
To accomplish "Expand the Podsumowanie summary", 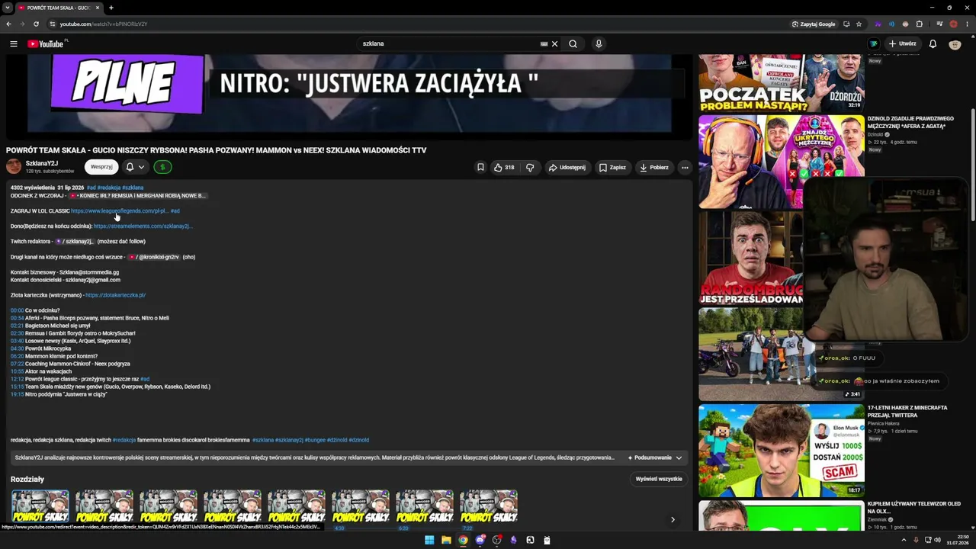I will (x=655, y=457).
